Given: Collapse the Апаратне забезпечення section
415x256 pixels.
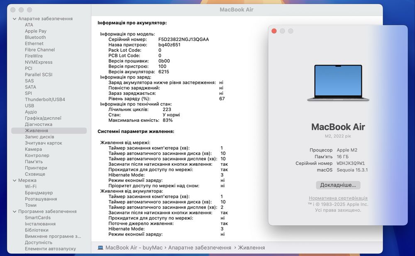Looking at the screenshot, I should [15, 19].
